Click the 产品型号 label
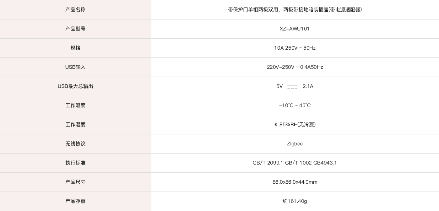 pos(75,29)
